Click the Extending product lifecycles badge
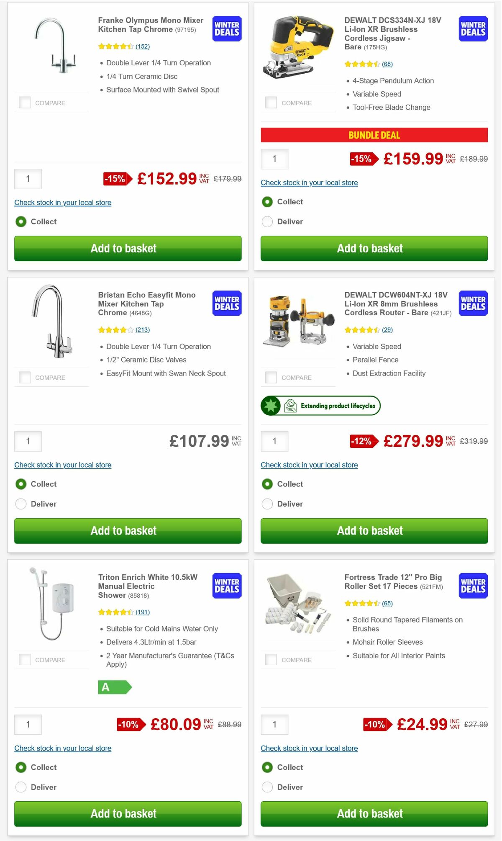Image resolution: width=502 pixels, height=841 pixels. point(320,405)
